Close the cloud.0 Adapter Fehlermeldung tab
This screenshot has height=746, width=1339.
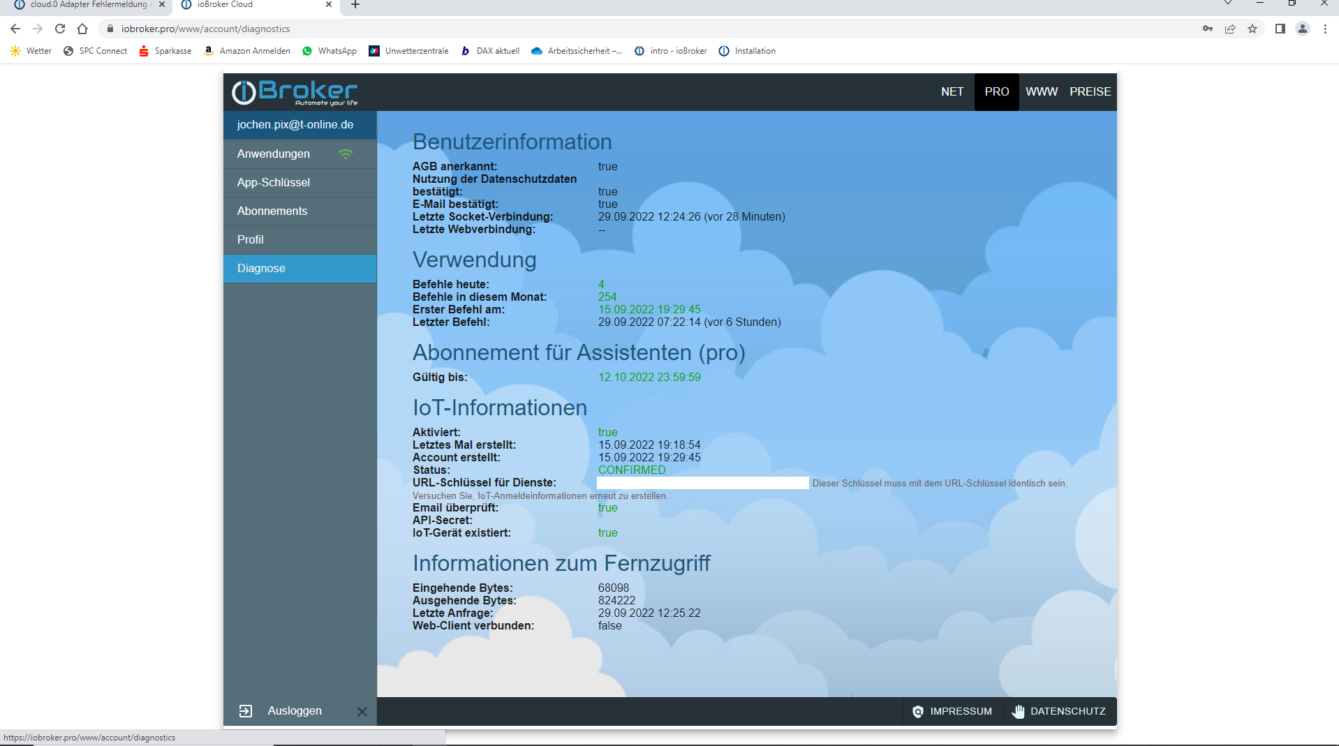[x=162, y=4]
